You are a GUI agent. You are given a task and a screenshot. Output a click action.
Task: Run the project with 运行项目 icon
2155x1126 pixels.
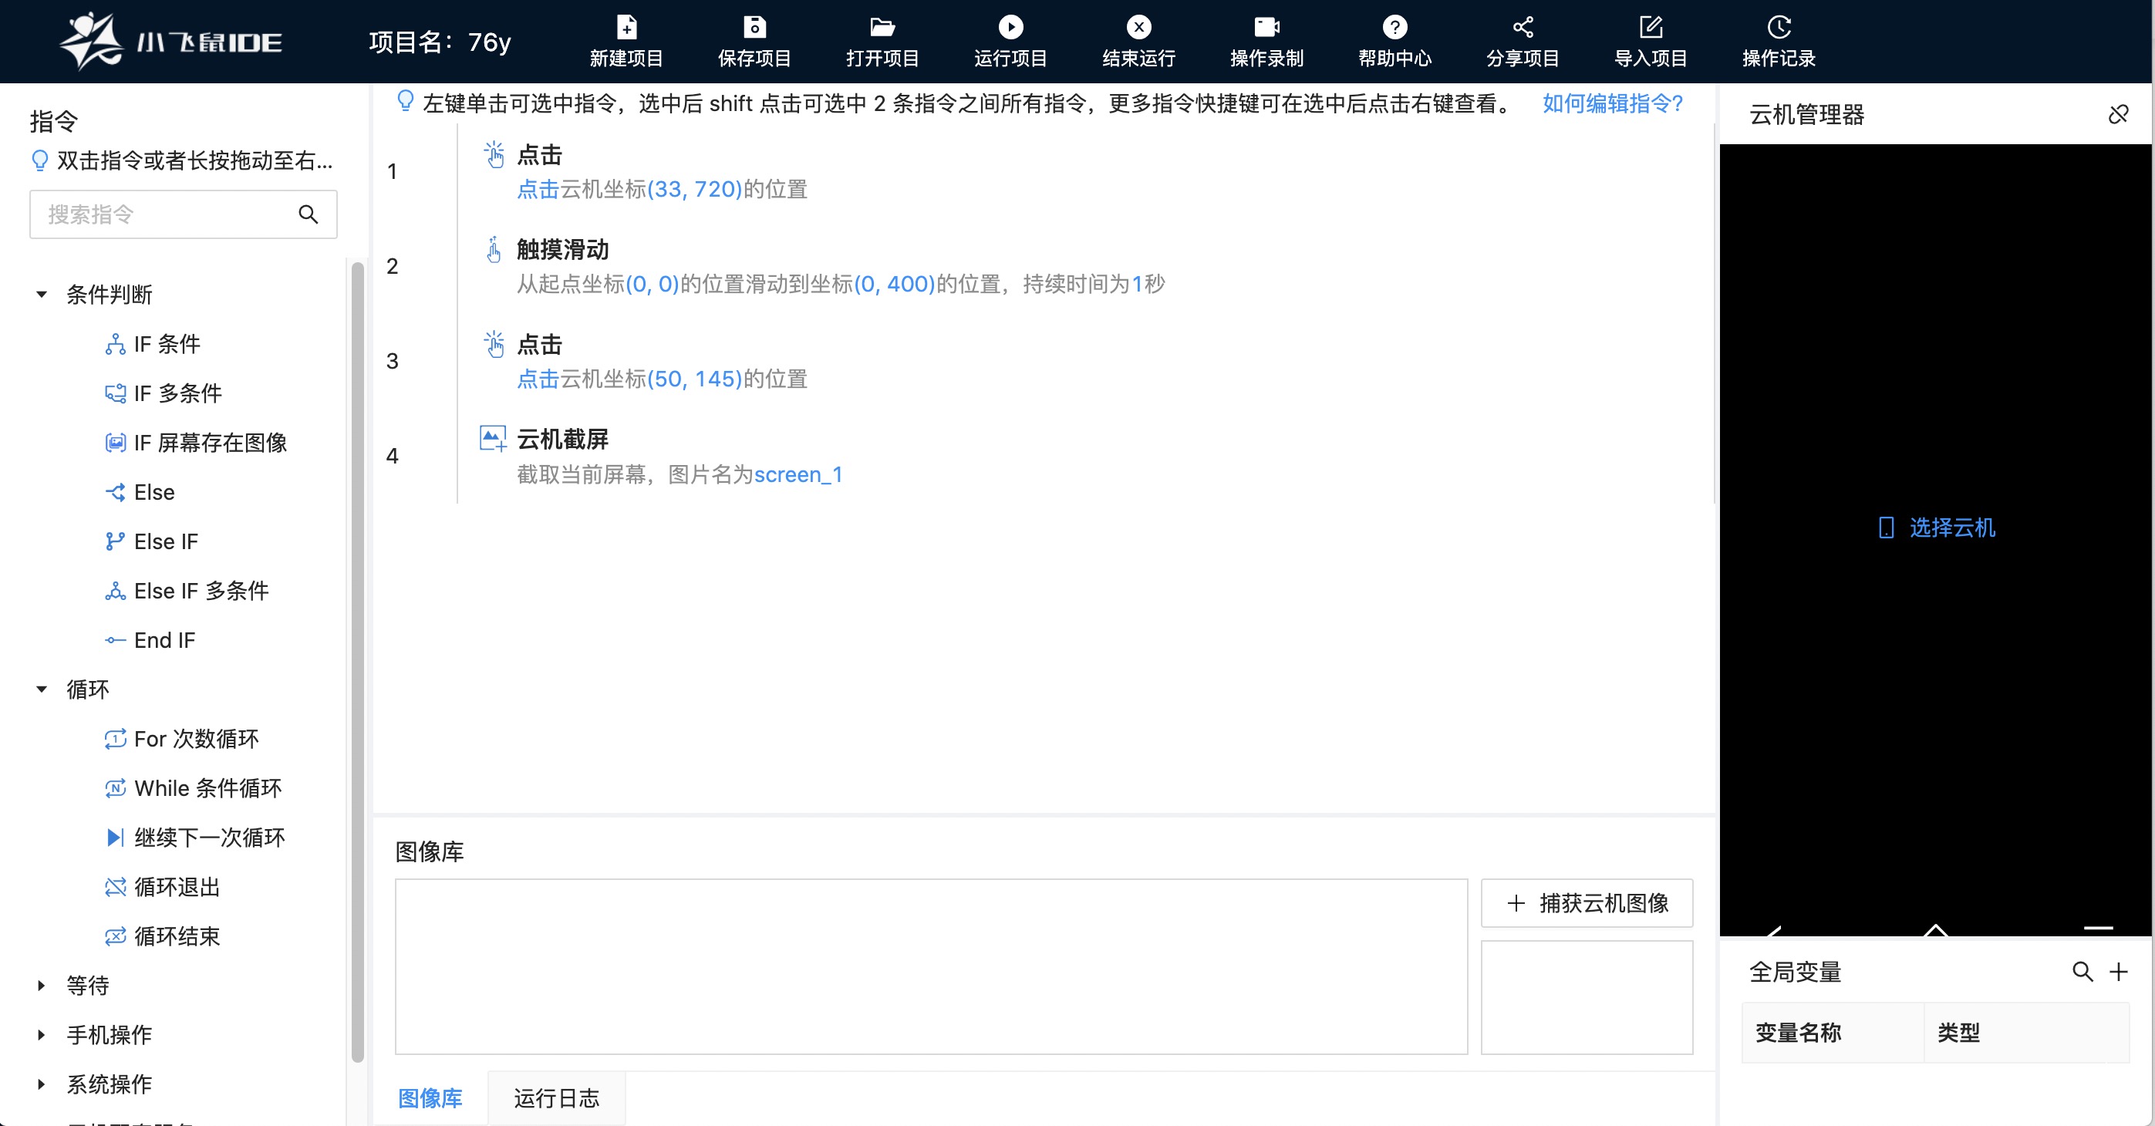coord(1010,28)
